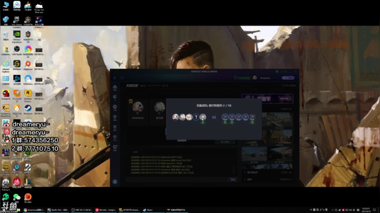
Task: Switch to Chrome dreameryu taskbar window
Action: pos(34,210)
